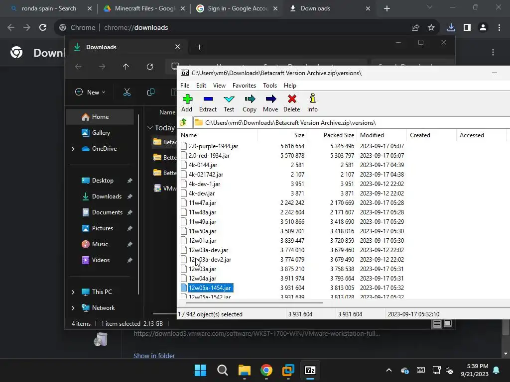Select 4k-021742.jar file
The width and height of the screenshot is (510, 382).
pyautogui.click(x=206, y=175)
